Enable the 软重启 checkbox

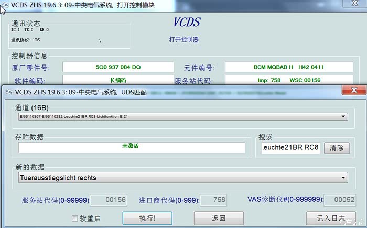75,218
